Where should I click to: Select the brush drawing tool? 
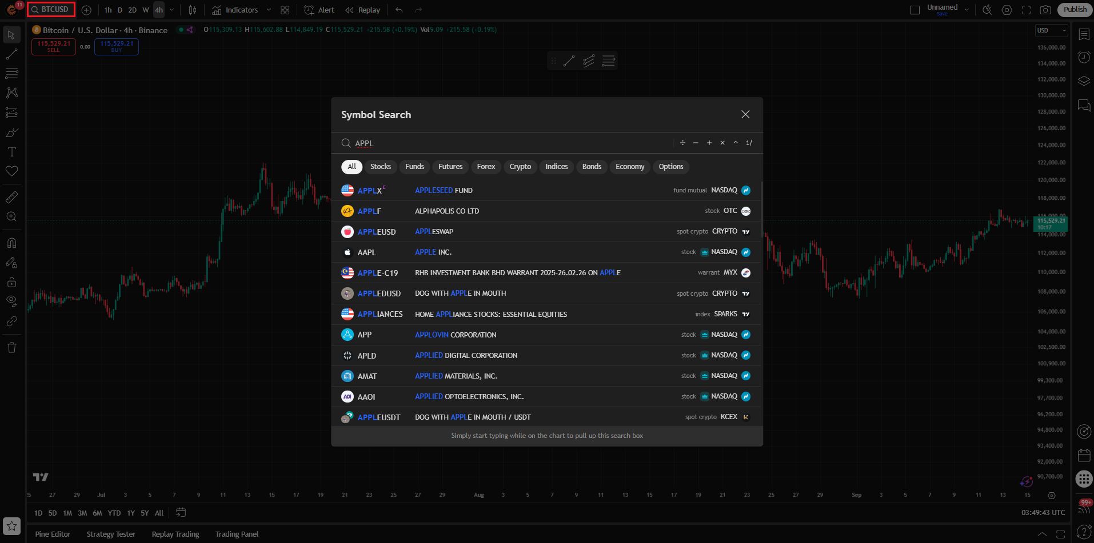coord(11,132)
